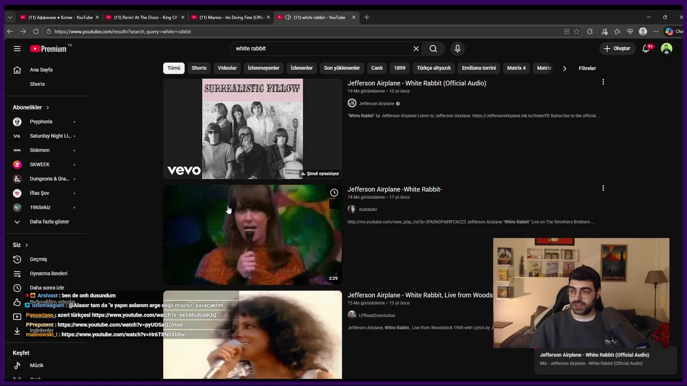The height and width of the screenshot is (386, 687).
Task: Open the Filtreler search filters
Action: pos(587,68)
